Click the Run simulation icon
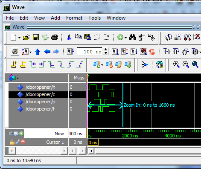 pyautogui.click(x=115, y=52)
